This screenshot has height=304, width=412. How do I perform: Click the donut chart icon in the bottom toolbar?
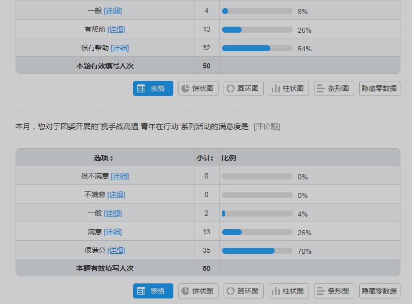(x=231, y=291)
